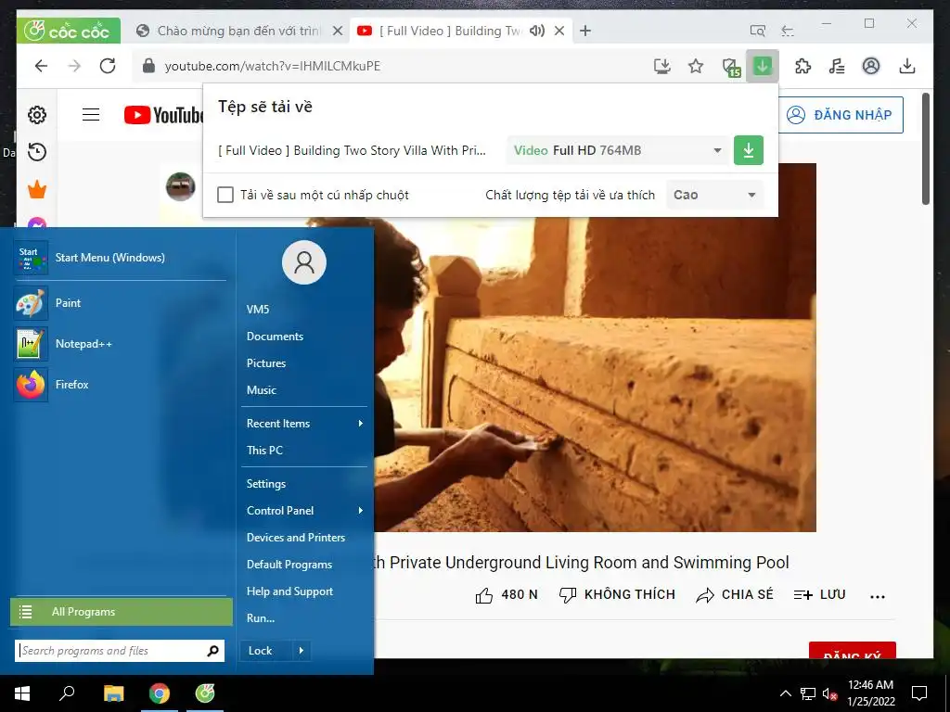Switch to the Chào mừng bạn đến tab
This screenshot has width=950, height=712.
click(x=239, y=31)
